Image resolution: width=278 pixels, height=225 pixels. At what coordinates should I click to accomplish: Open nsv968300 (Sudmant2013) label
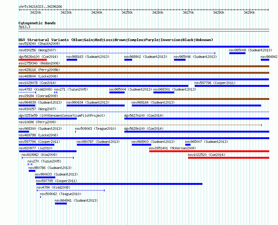pyautogui.click(x=40, y=129)
